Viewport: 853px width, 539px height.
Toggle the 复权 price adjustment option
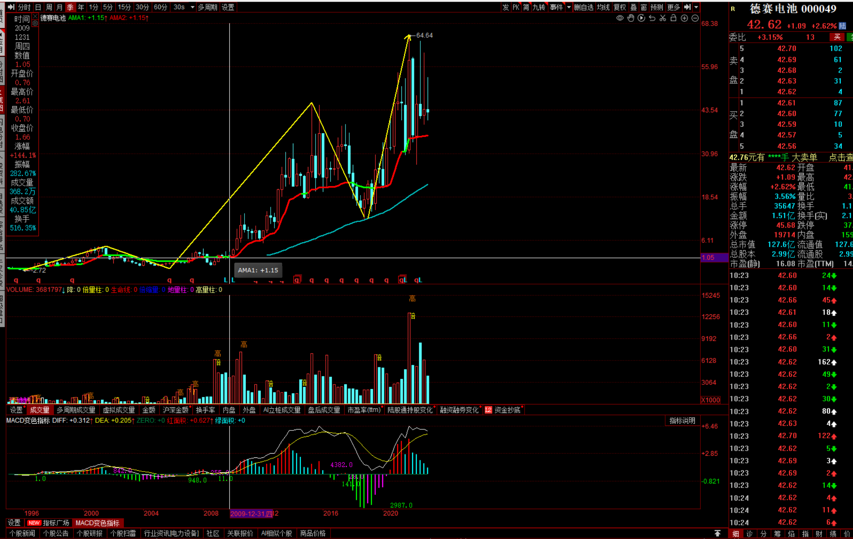pos(620,7)
